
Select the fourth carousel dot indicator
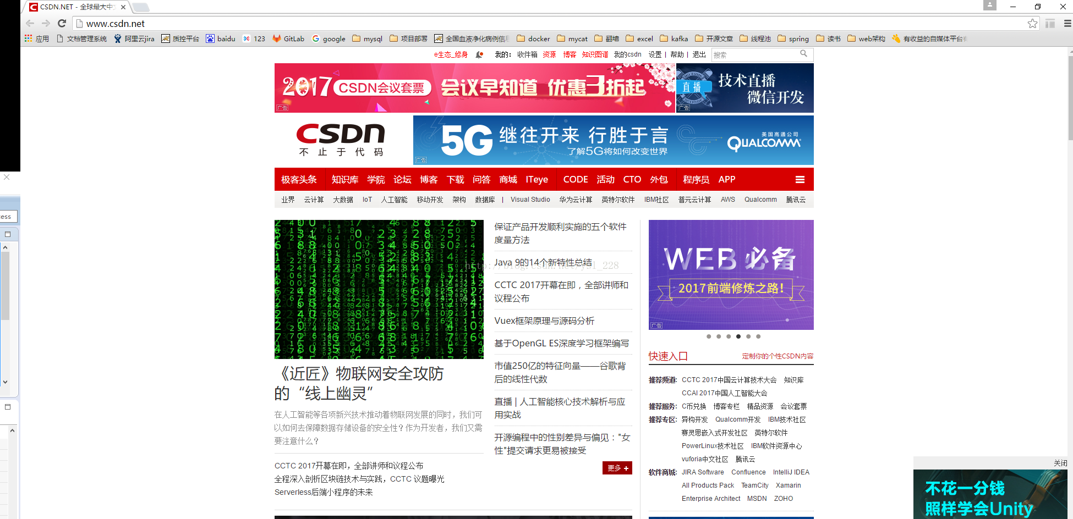pos(738,336)
